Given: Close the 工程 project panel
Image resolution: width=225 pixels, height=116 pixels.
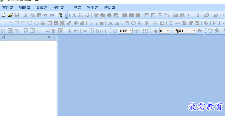Looking at the screenshot, I should click(x=54, y=38).
